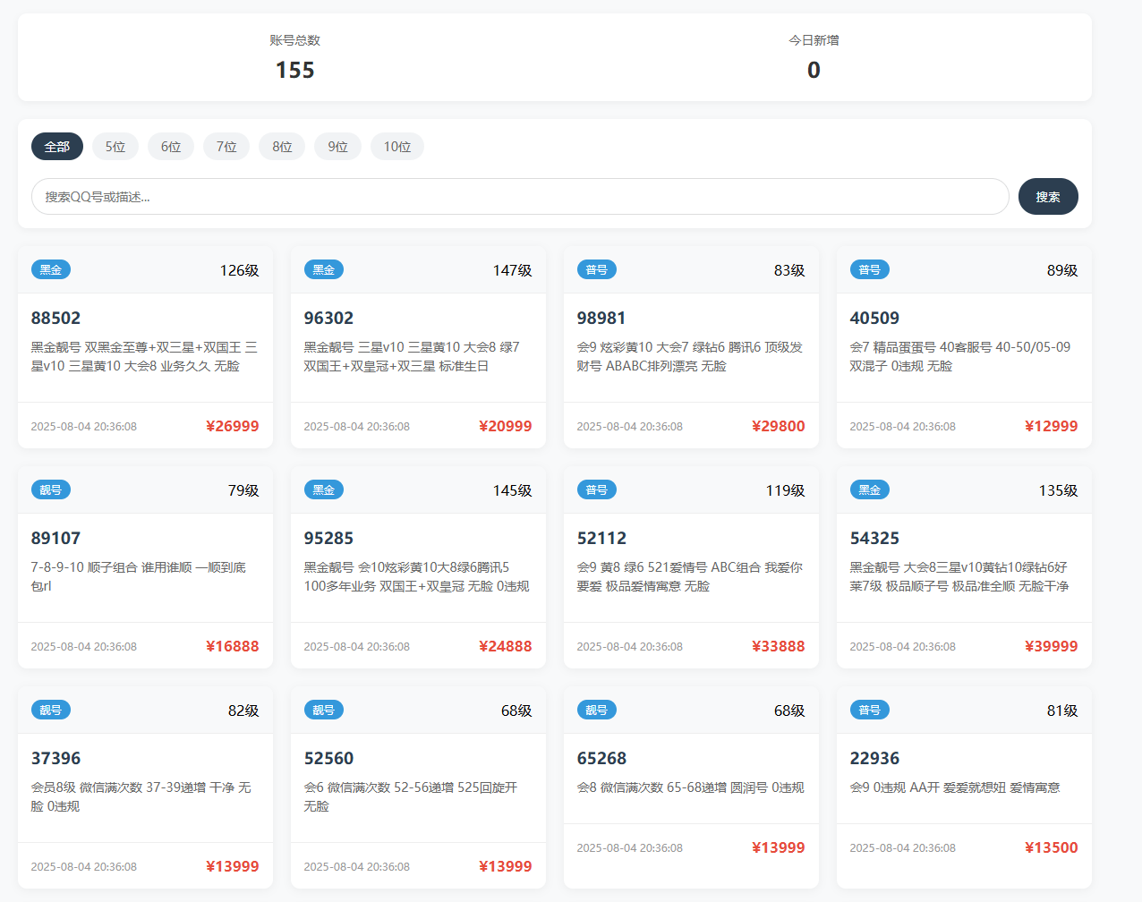Click the 普号 badge on card 40509
The image size is (1142, 902).
point(869,270)
